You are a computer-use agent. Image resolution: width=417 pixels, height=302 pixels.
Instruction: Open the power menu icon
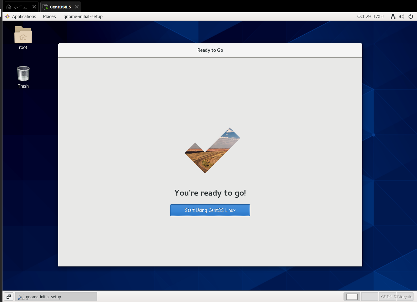[411, 17]
